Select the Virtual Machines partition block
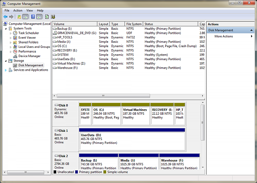Viewport: 257px width, 183px height. click(x=135, y=114)
